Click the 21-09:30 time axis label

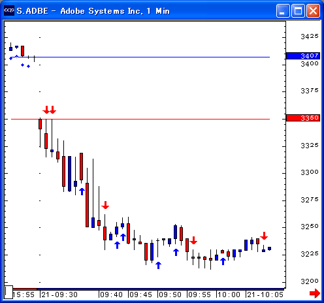[x=59, y=295]
